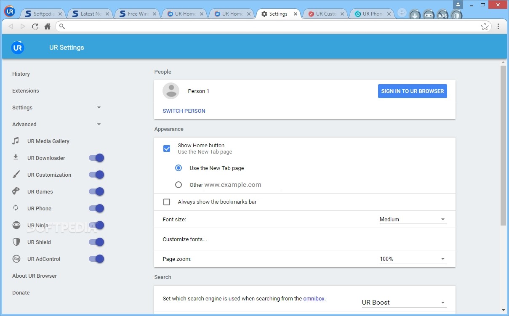Click the ninja icon in the top toolbar
Viewport: 509px width, 316px height.
tap(429, 15)
